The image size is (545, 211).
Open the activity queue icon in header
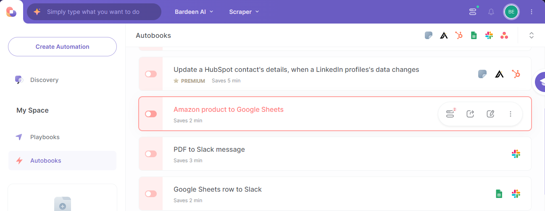[473, 12]
